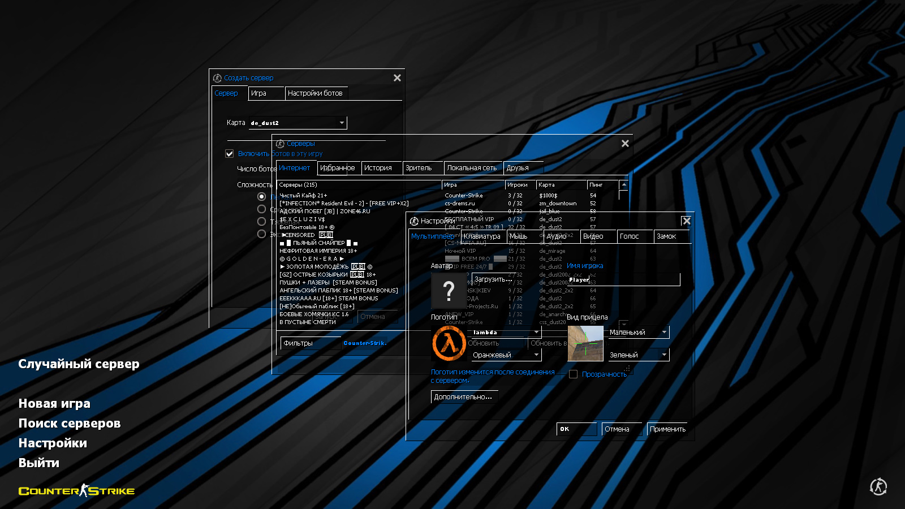This screenshot has width=905, height=509.
Task: Click the Применить button in settings
Action: (667, 429)
